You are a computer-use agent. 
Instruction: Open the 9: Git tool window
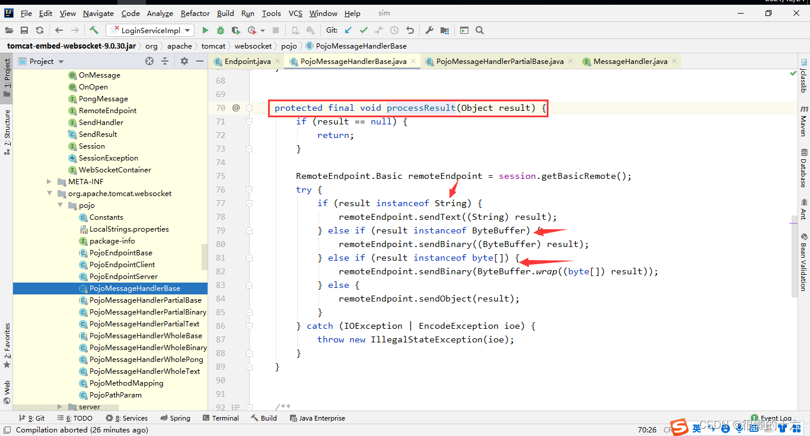[x=32, y=418]
